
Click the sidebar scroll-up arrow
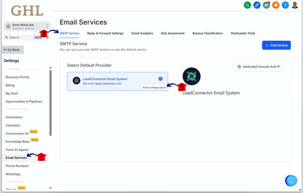[50, 68]
